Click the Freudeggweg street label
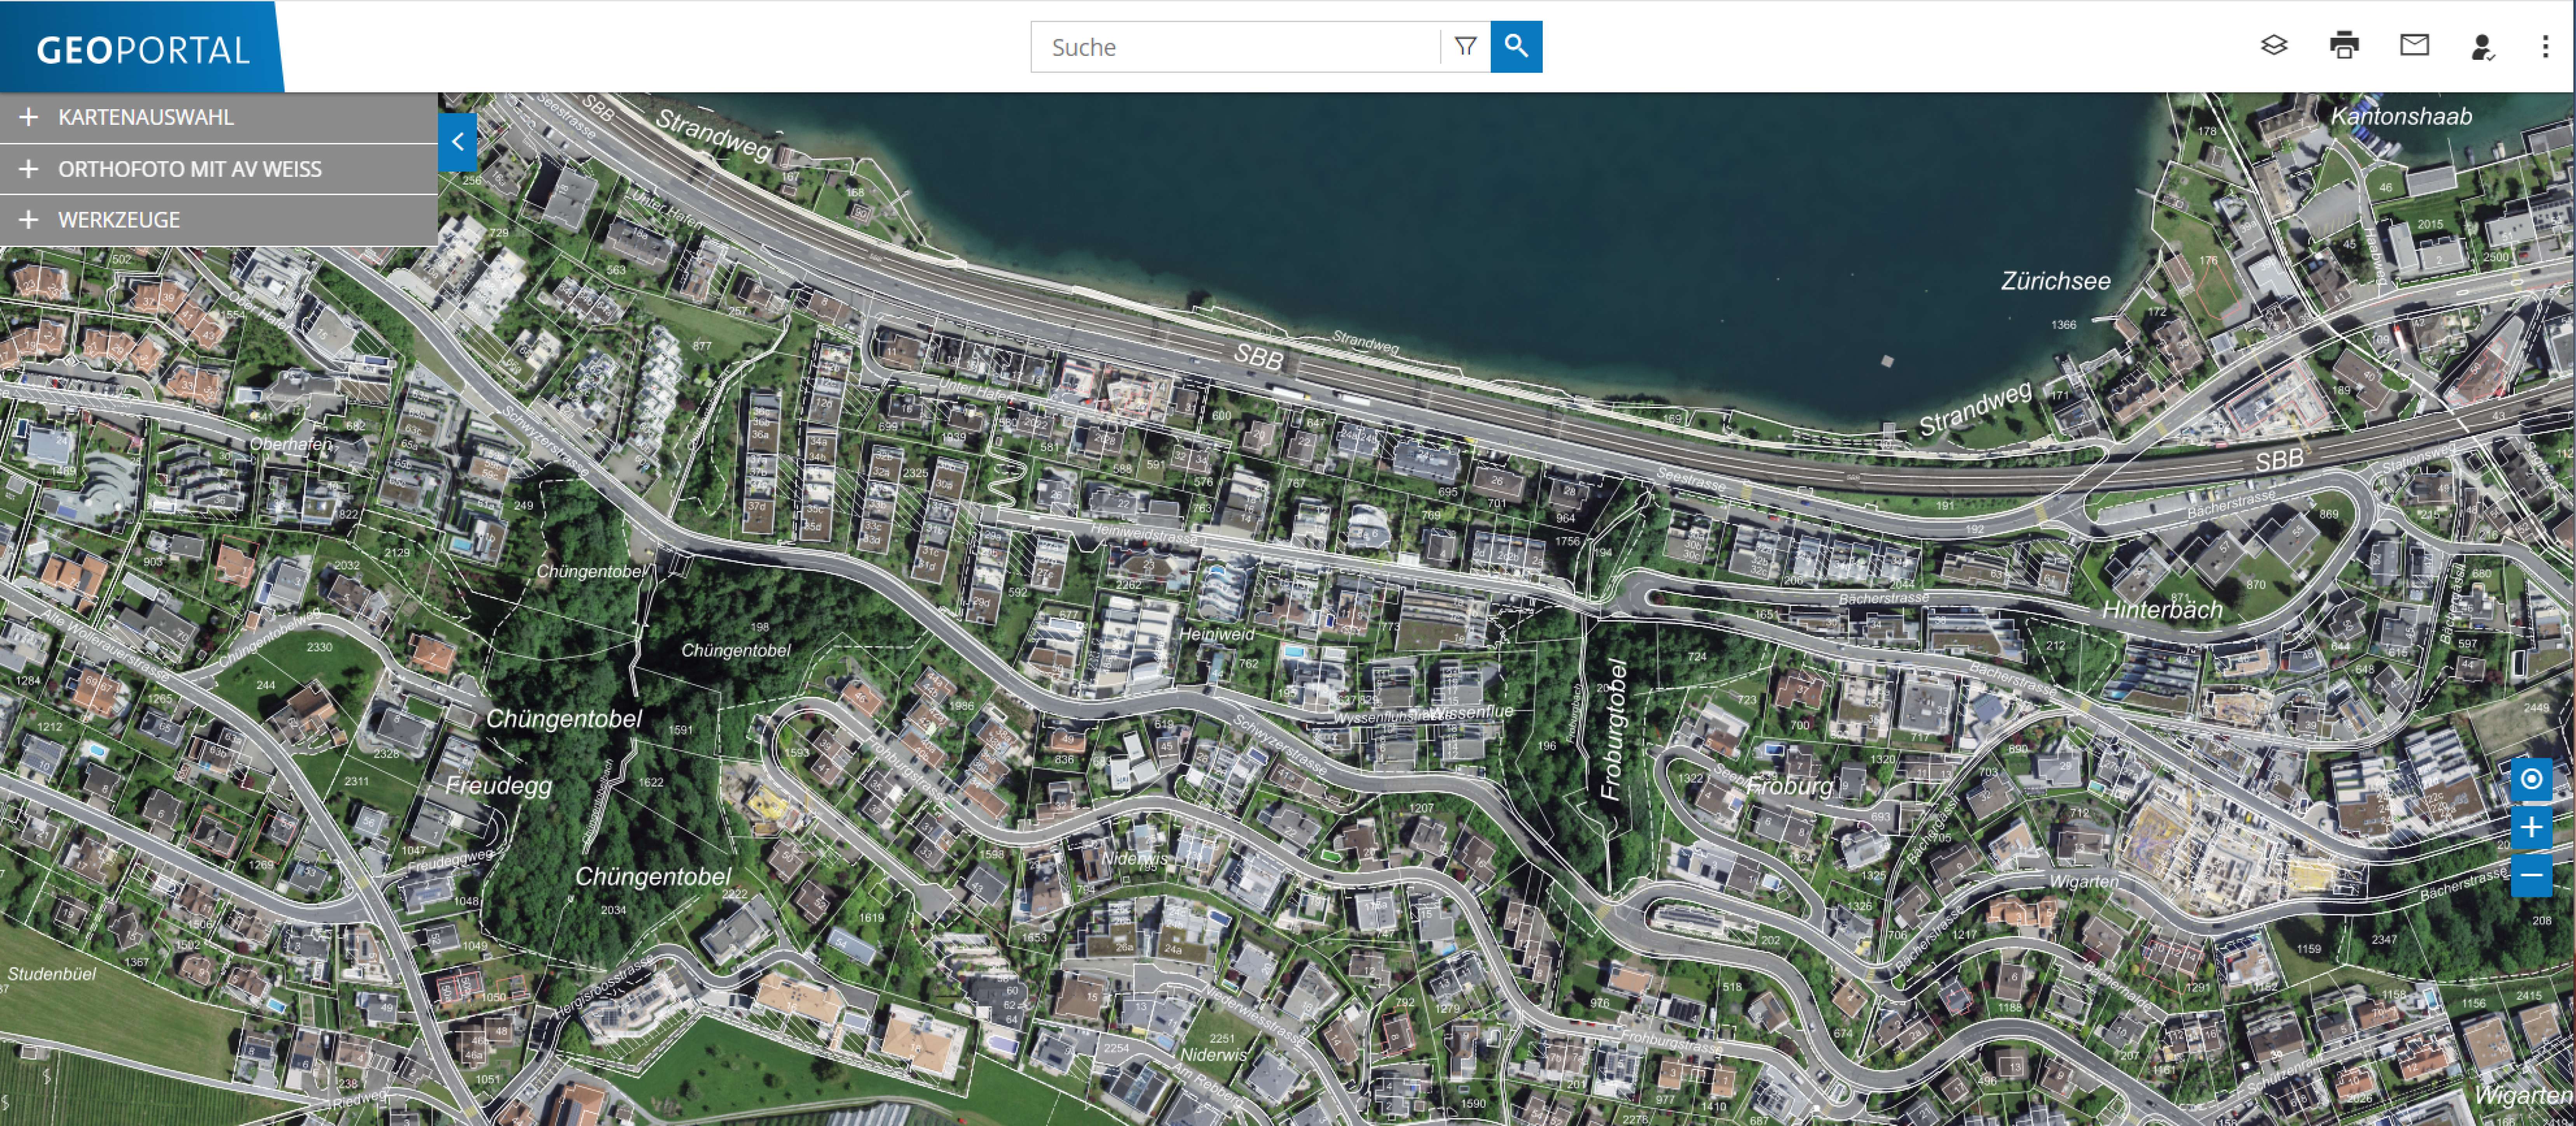Screen dimensions: 2576x1126 coord(450,861)
